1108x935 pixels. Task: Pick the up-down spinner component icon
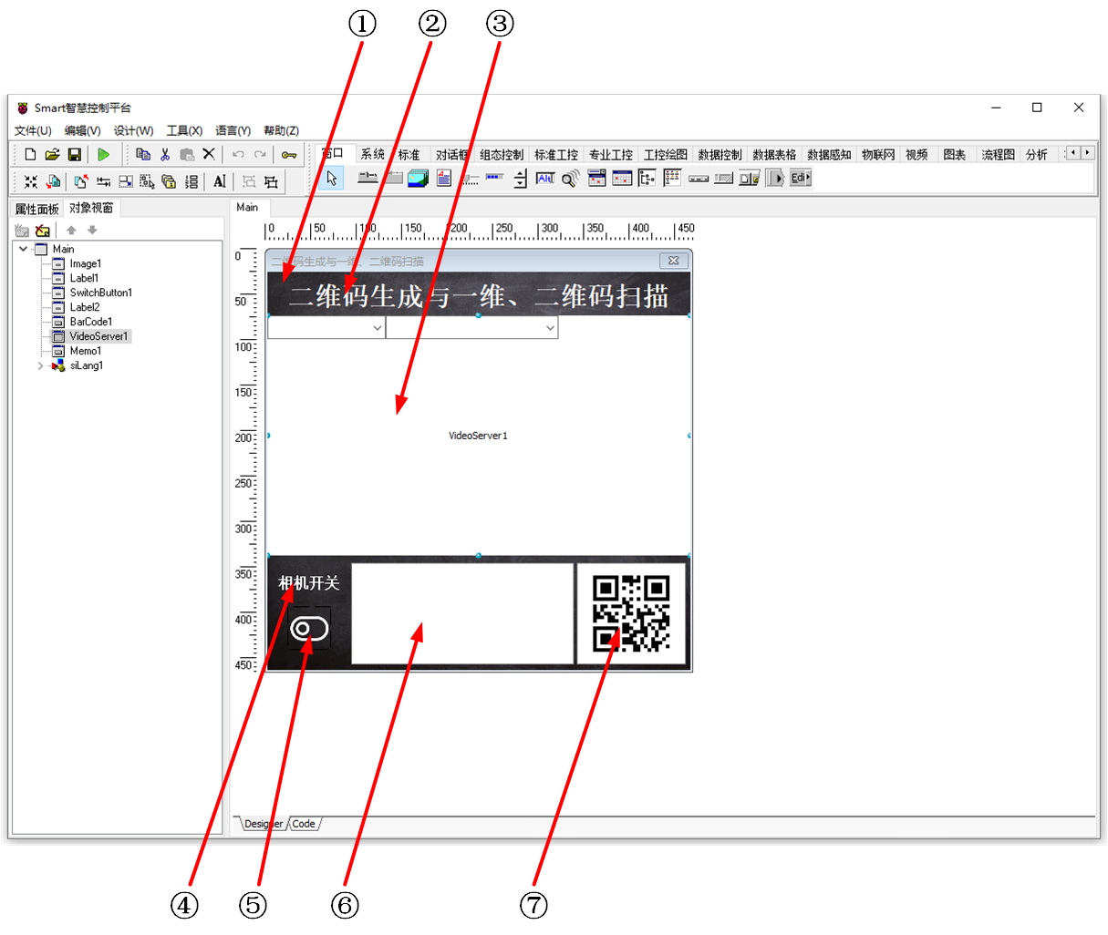click(520, 178)
